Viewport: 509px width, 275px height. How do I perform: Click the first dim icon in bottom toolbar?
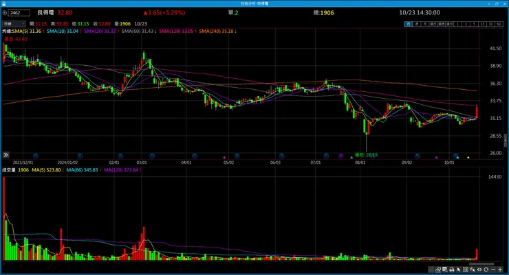coord(431,270)
